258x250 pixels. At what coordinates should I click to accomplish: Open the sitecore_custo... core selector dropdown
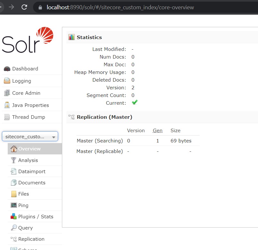[30, 136]
